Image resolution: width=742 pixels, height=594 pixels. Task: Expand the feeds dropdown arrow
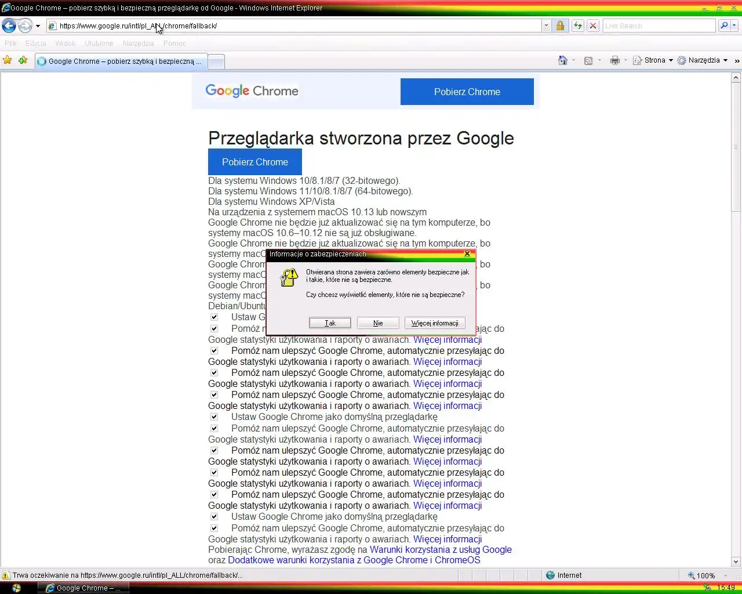pos(599,60)
